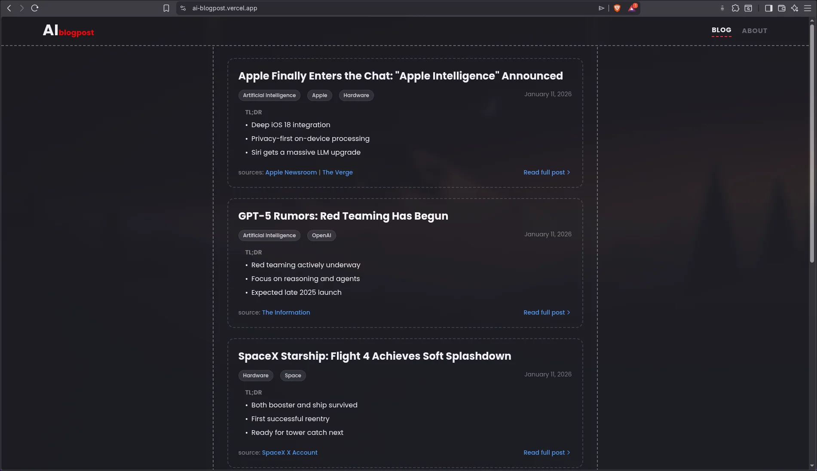Read full post for SpaceX Starship article
Screen dimensions: 817x471
(x=547, y=453)
